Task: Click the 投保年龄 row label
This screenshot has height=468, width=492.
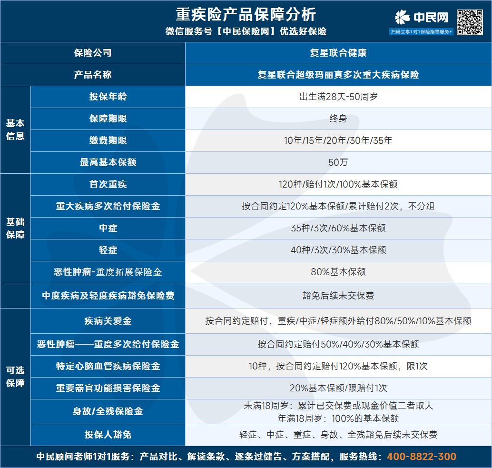Action: (108, 97)
